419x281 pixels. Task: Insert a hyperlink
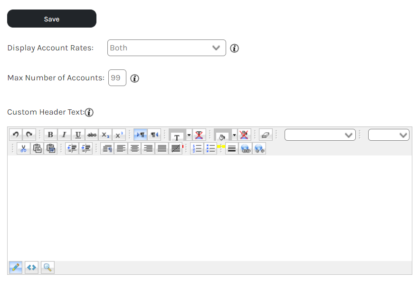246,148
